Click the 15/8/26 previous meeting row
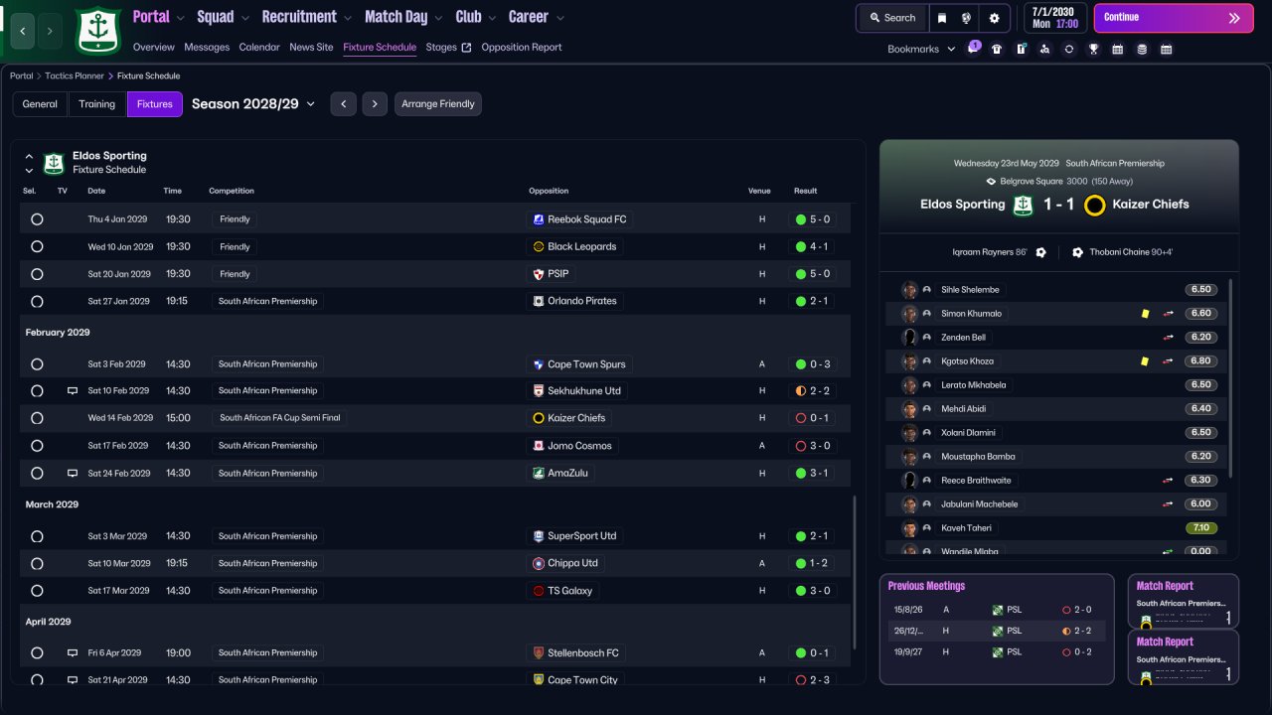This screenshot has width=1272, height=715. (x=996, y=610)
